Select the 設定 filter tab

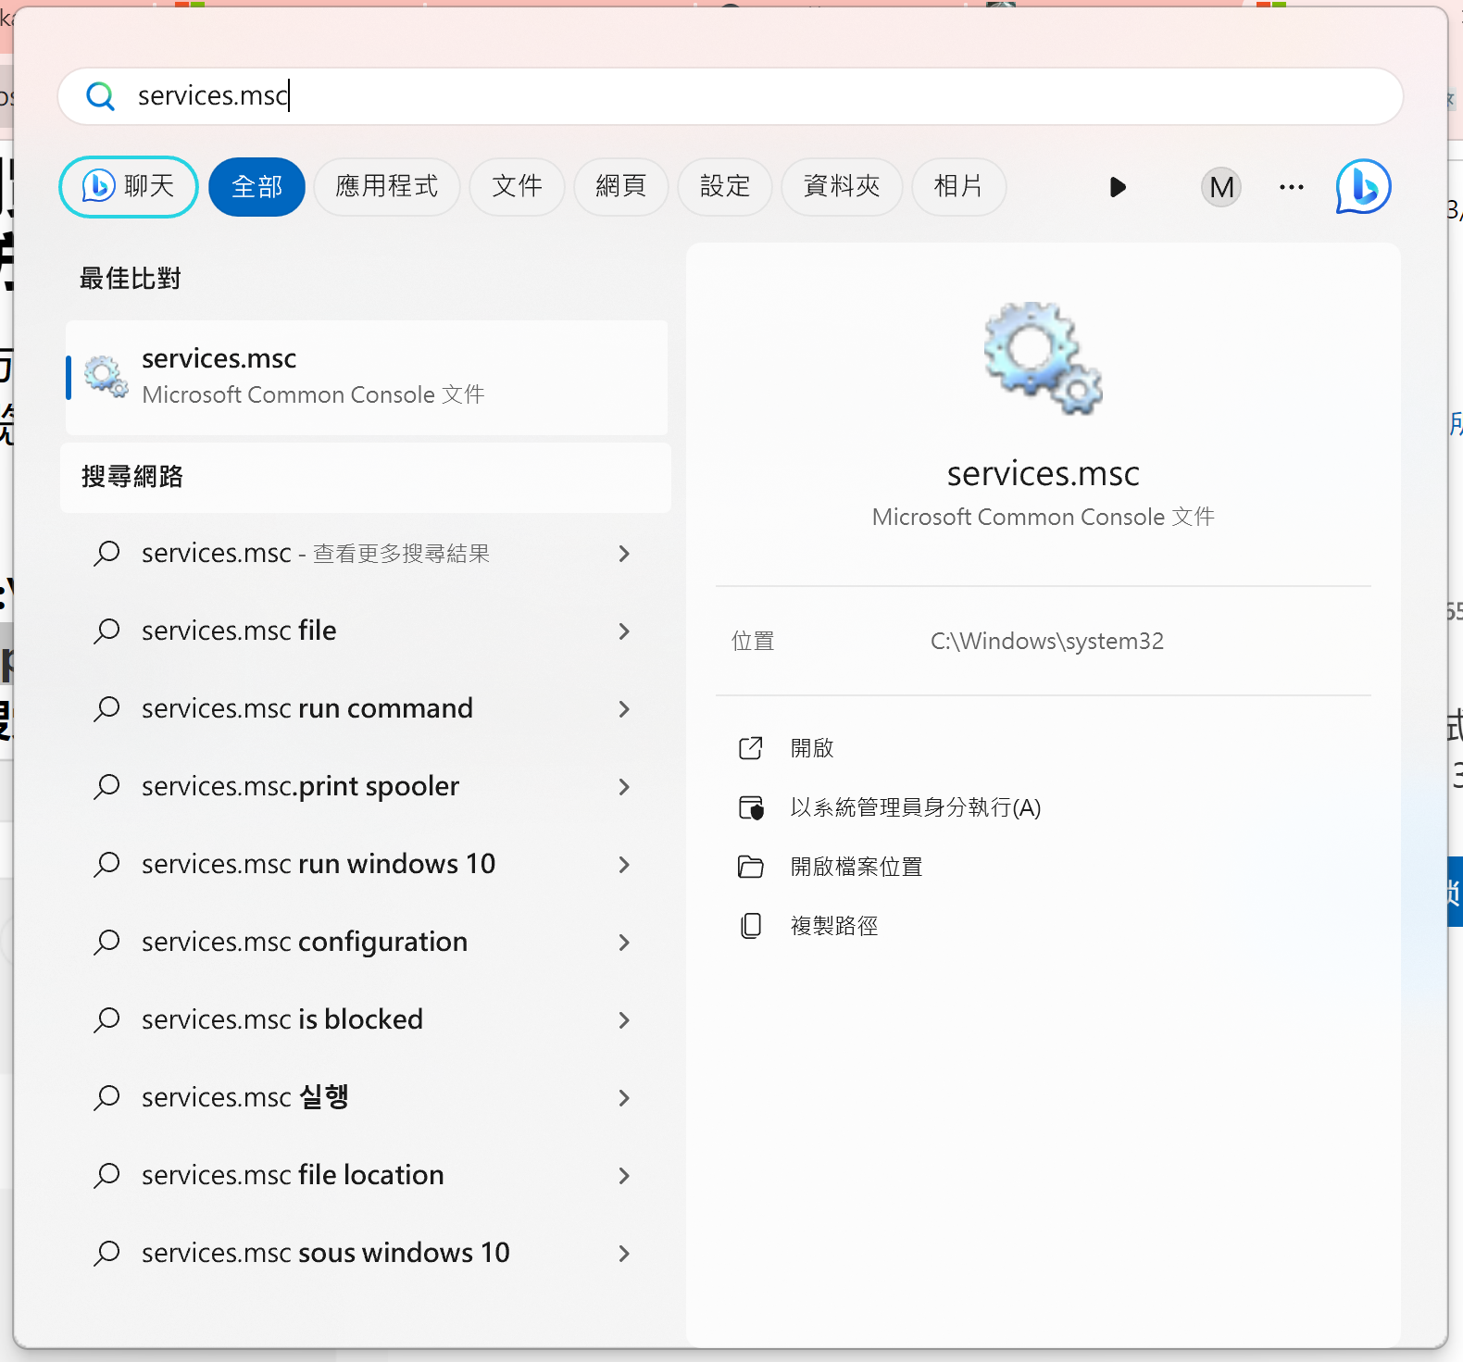point(725,187)
